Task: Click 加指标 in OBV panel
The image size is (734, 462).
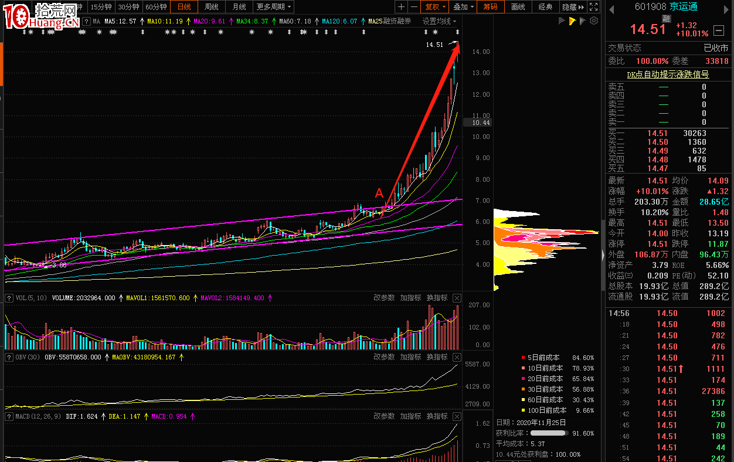Action: pyautogui.click(x=410, y=357)
